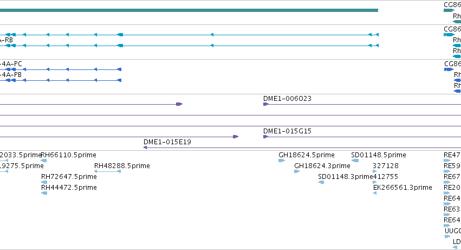This screenshot has height=250, width=461.
Task: Click the DME1-015G15 clone label
Action: point(287,131)
